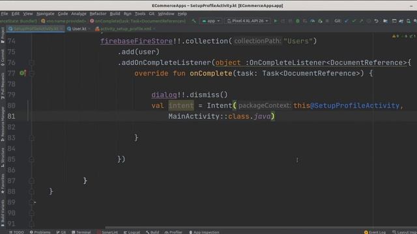Click the Stop run icon
Viewport: 417px width, 234px height.
(x=327, y=21)
